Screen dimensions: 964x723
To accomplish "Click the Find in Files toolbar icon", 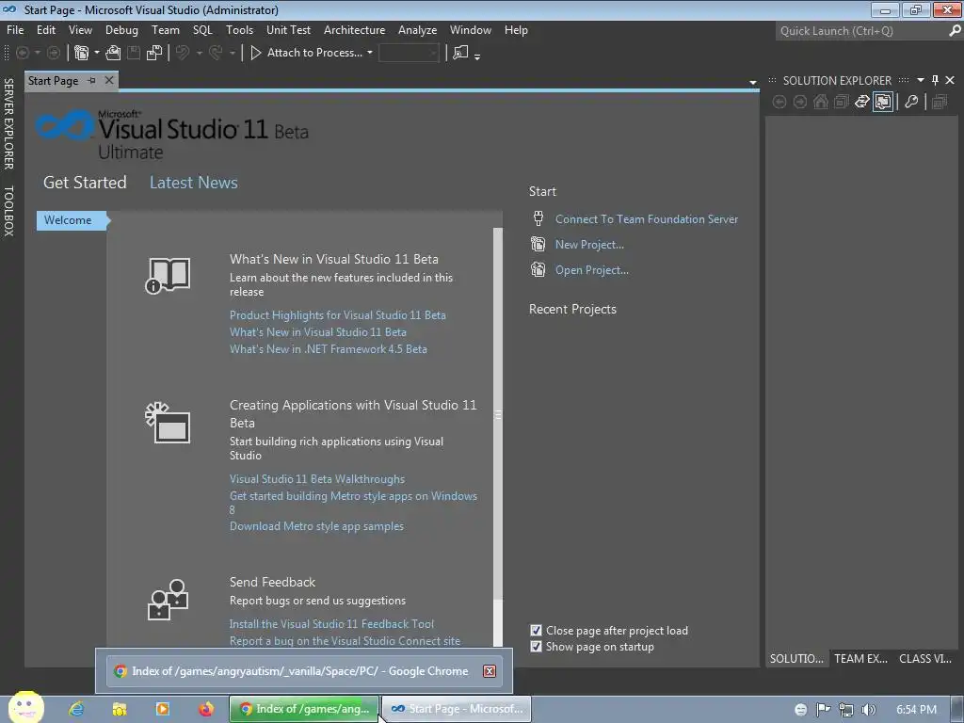I will click(x=460, y=53).
